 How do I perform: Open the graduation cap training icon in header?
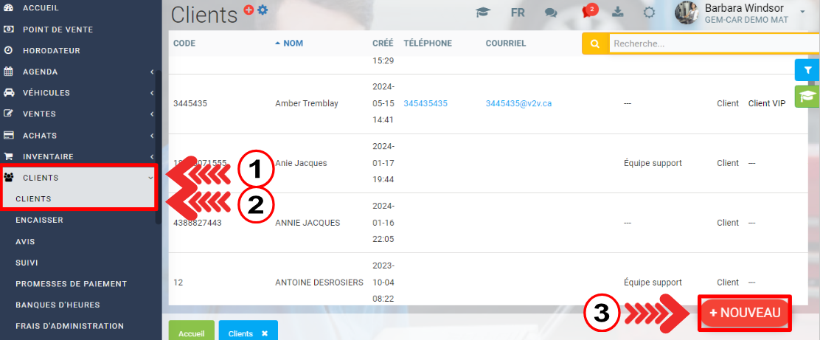pyautogui.click(x=483, y=13)
